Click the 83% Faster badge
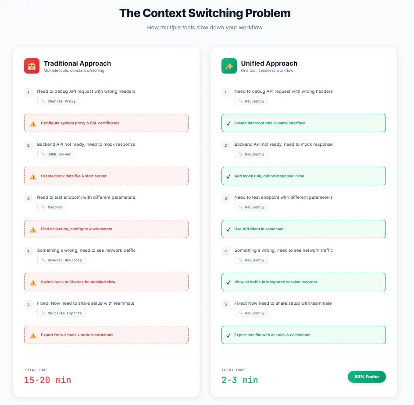 coord(367,377)
